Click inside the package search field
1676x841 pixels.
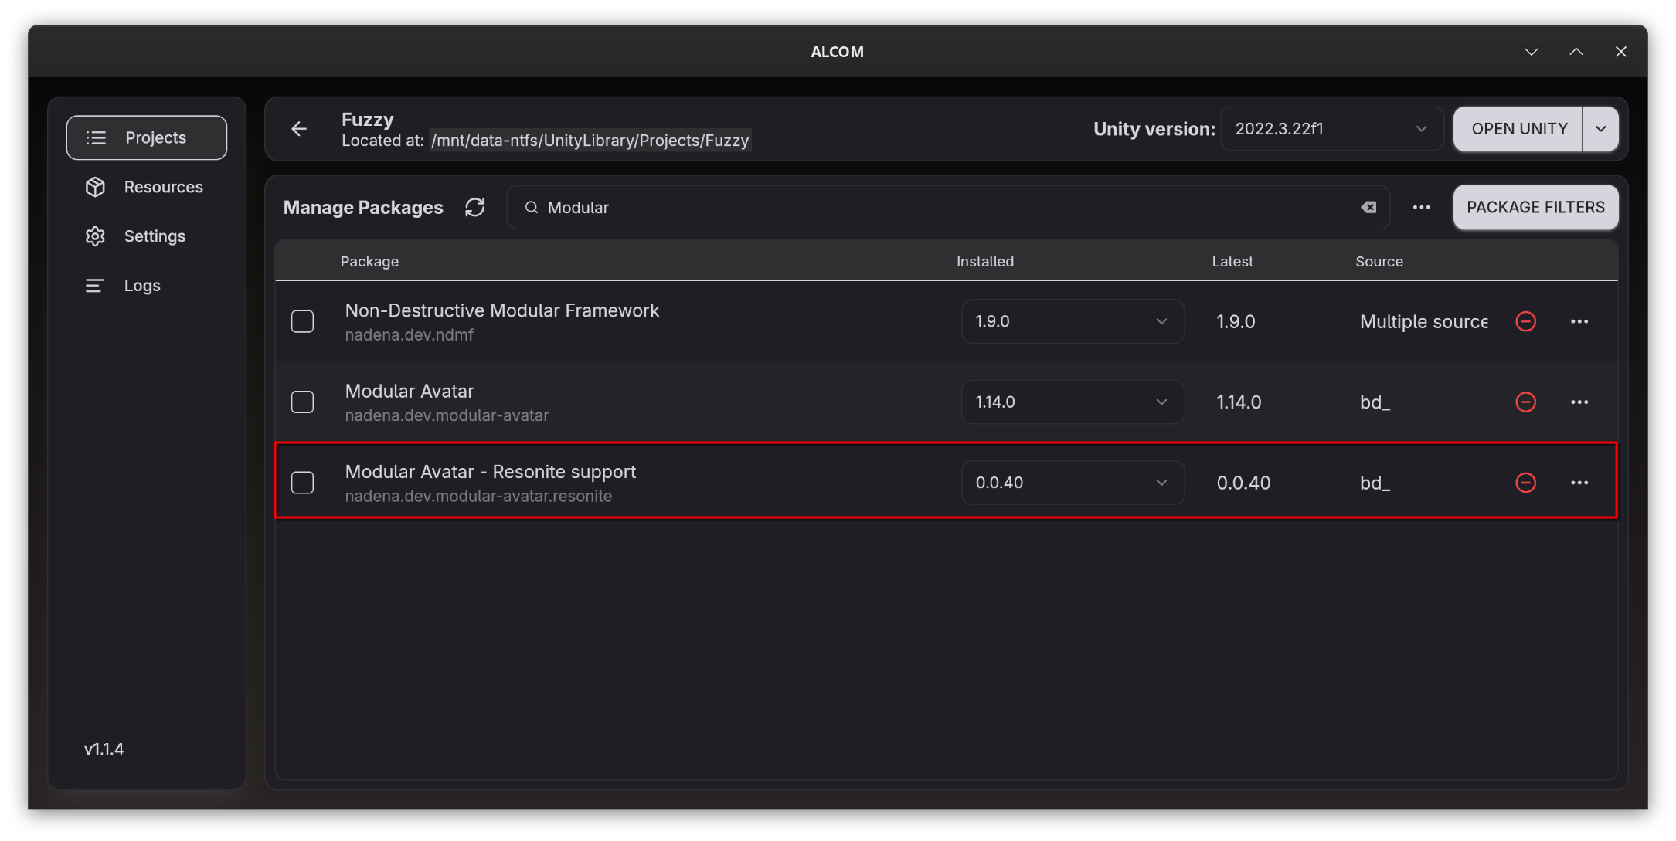pyautogui.click(x=850, y=207)
